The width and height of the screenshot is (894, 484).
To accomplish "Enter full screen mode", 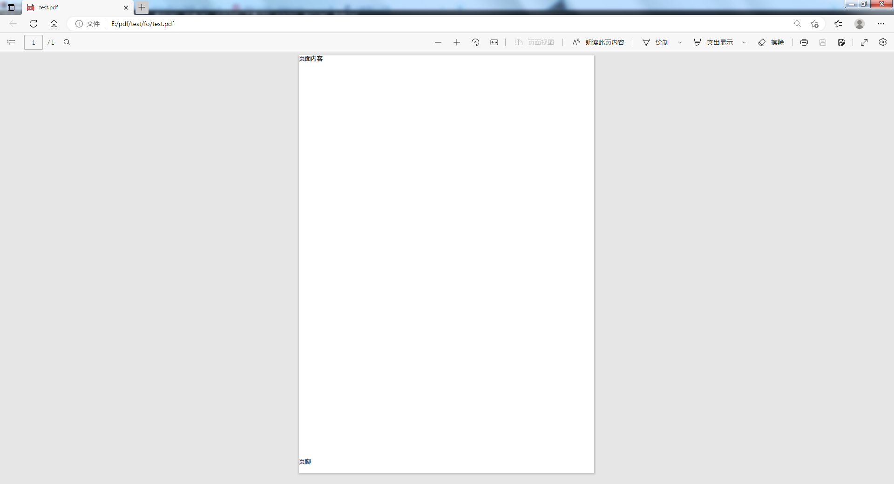I will (x=864, y=42).
